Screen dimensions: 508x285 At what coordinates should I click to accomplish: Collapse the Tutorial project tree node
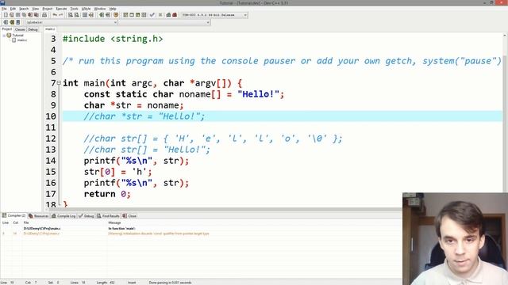tap(4, 35)
